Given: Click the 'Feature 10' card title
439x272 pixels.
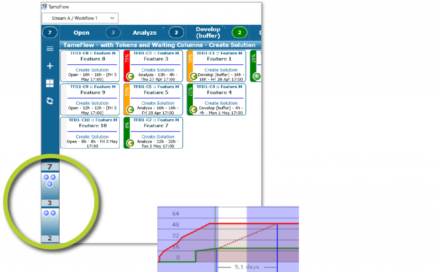Looking at the screenshot, I should tap(93, 126).
